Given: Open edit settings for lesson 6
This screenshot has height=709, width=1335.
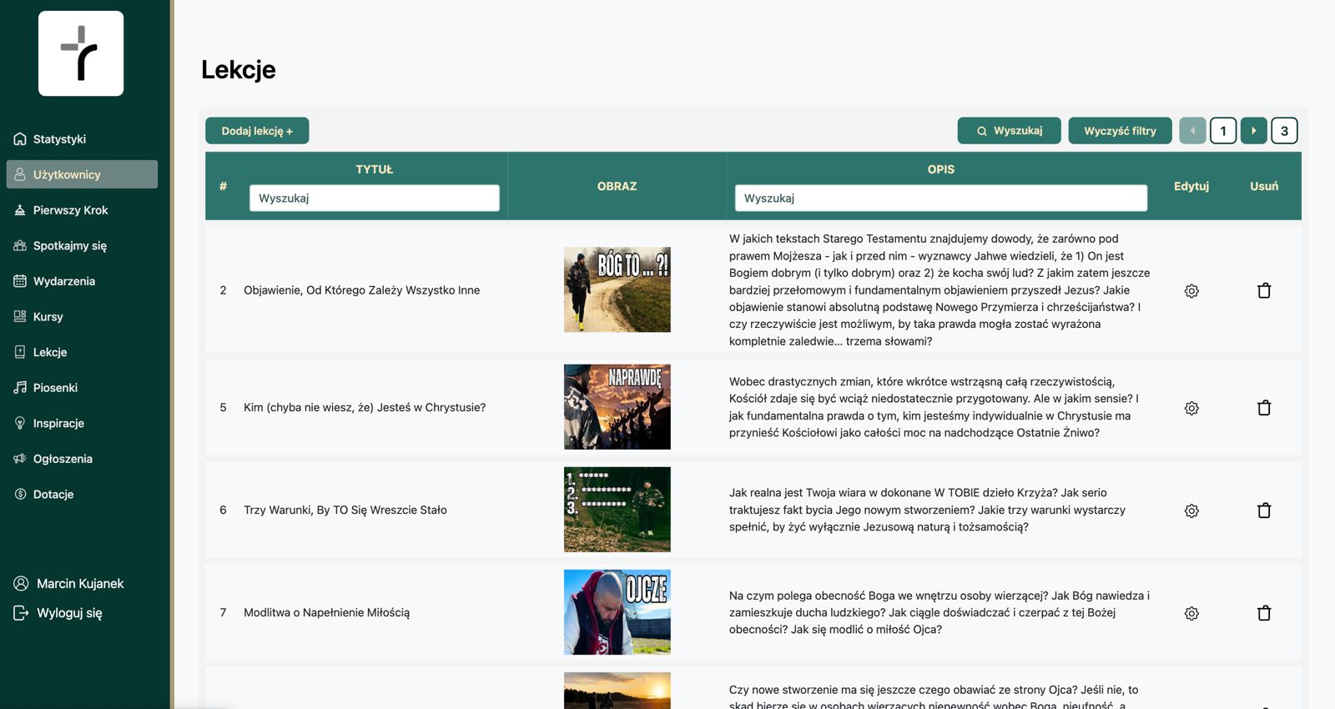Looking at the screenshot, I should [x=1191, y=510].
